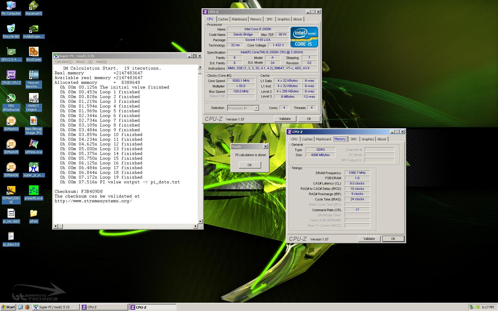Launch GPU-Z desktop icon
The height and width of the screenshot is (311, 498).
(x=11, y=54)
